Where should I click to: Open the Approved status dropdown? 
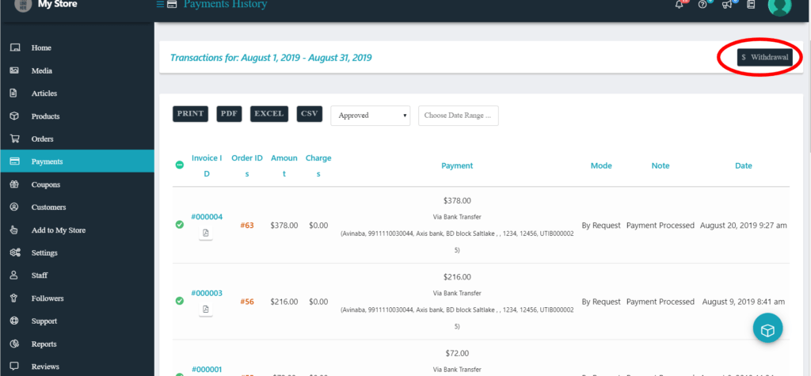click(x=371, y=116)
